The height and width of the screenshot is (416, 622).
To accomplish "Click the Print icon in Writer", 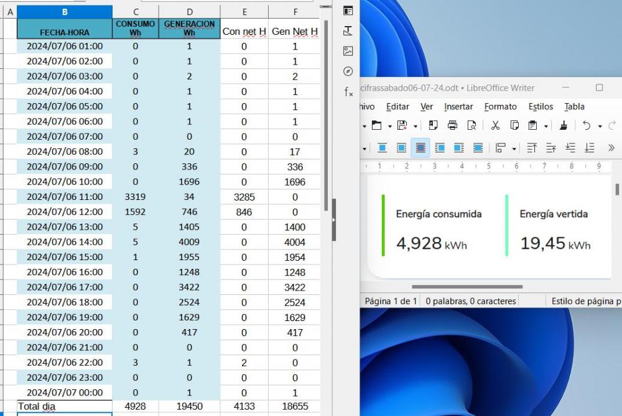I will coord(452,125).
